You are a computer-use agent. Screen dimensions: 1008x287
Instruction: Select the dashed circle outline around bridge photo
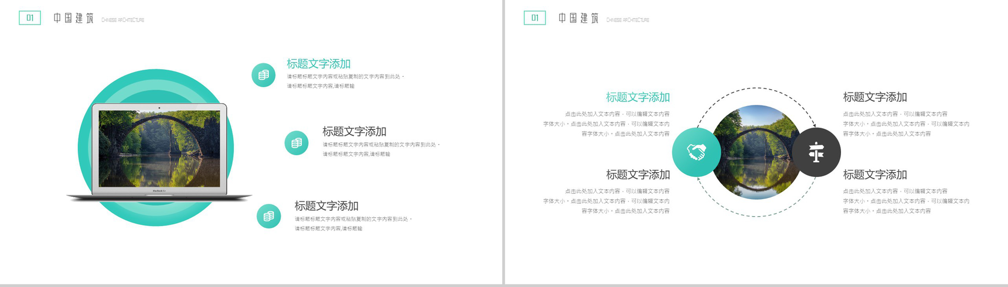click(756, 88)
